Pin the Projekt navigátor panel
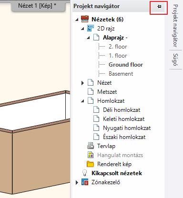 point(159,7)
